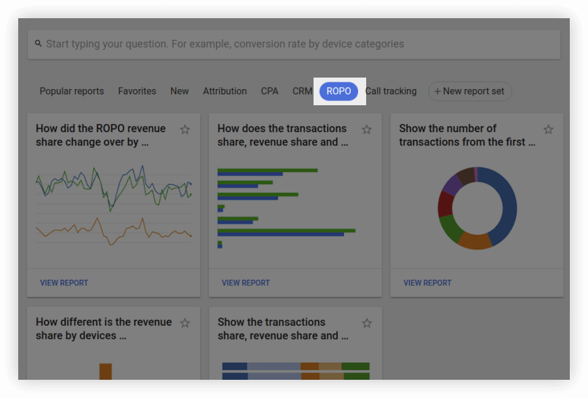Select the New reports tab
The height and width of the screenshot is (398, 588).
point(179,91)
